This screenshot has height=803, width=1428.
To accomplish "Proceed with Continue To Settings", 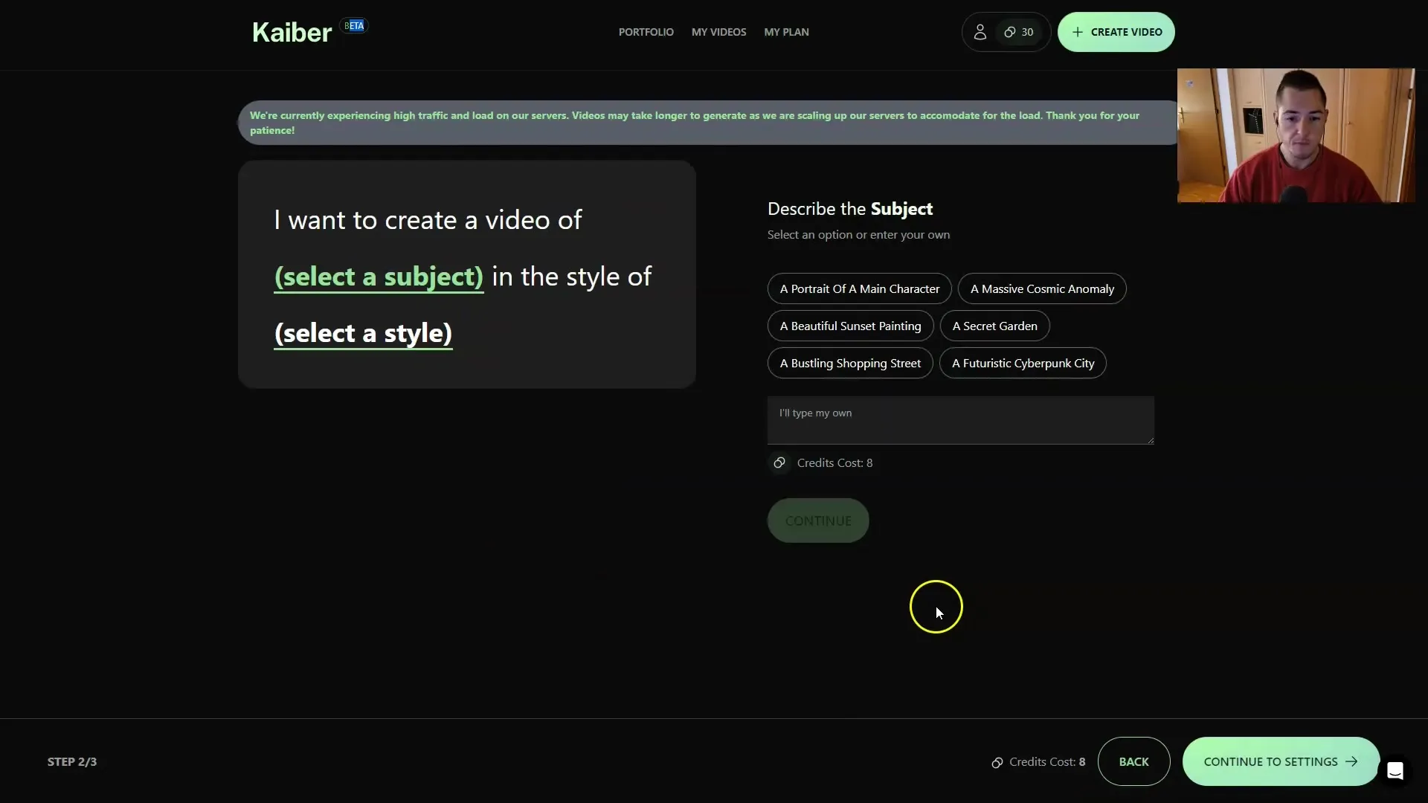I will (x=1281, y=761).
